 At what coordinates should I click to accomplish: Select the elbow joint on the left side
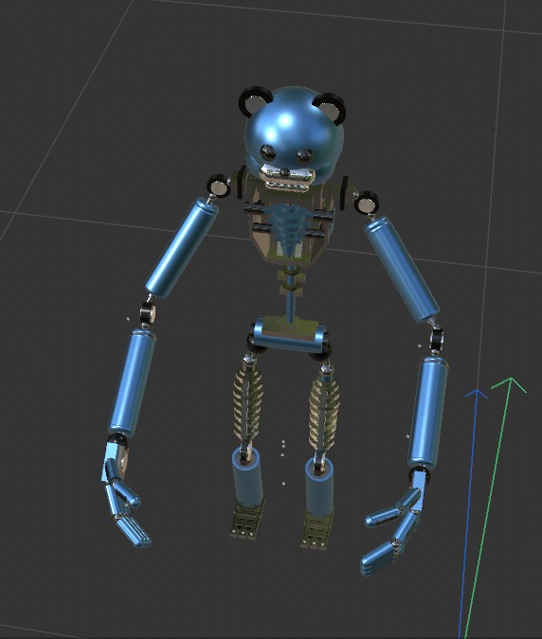click(147, 313)
